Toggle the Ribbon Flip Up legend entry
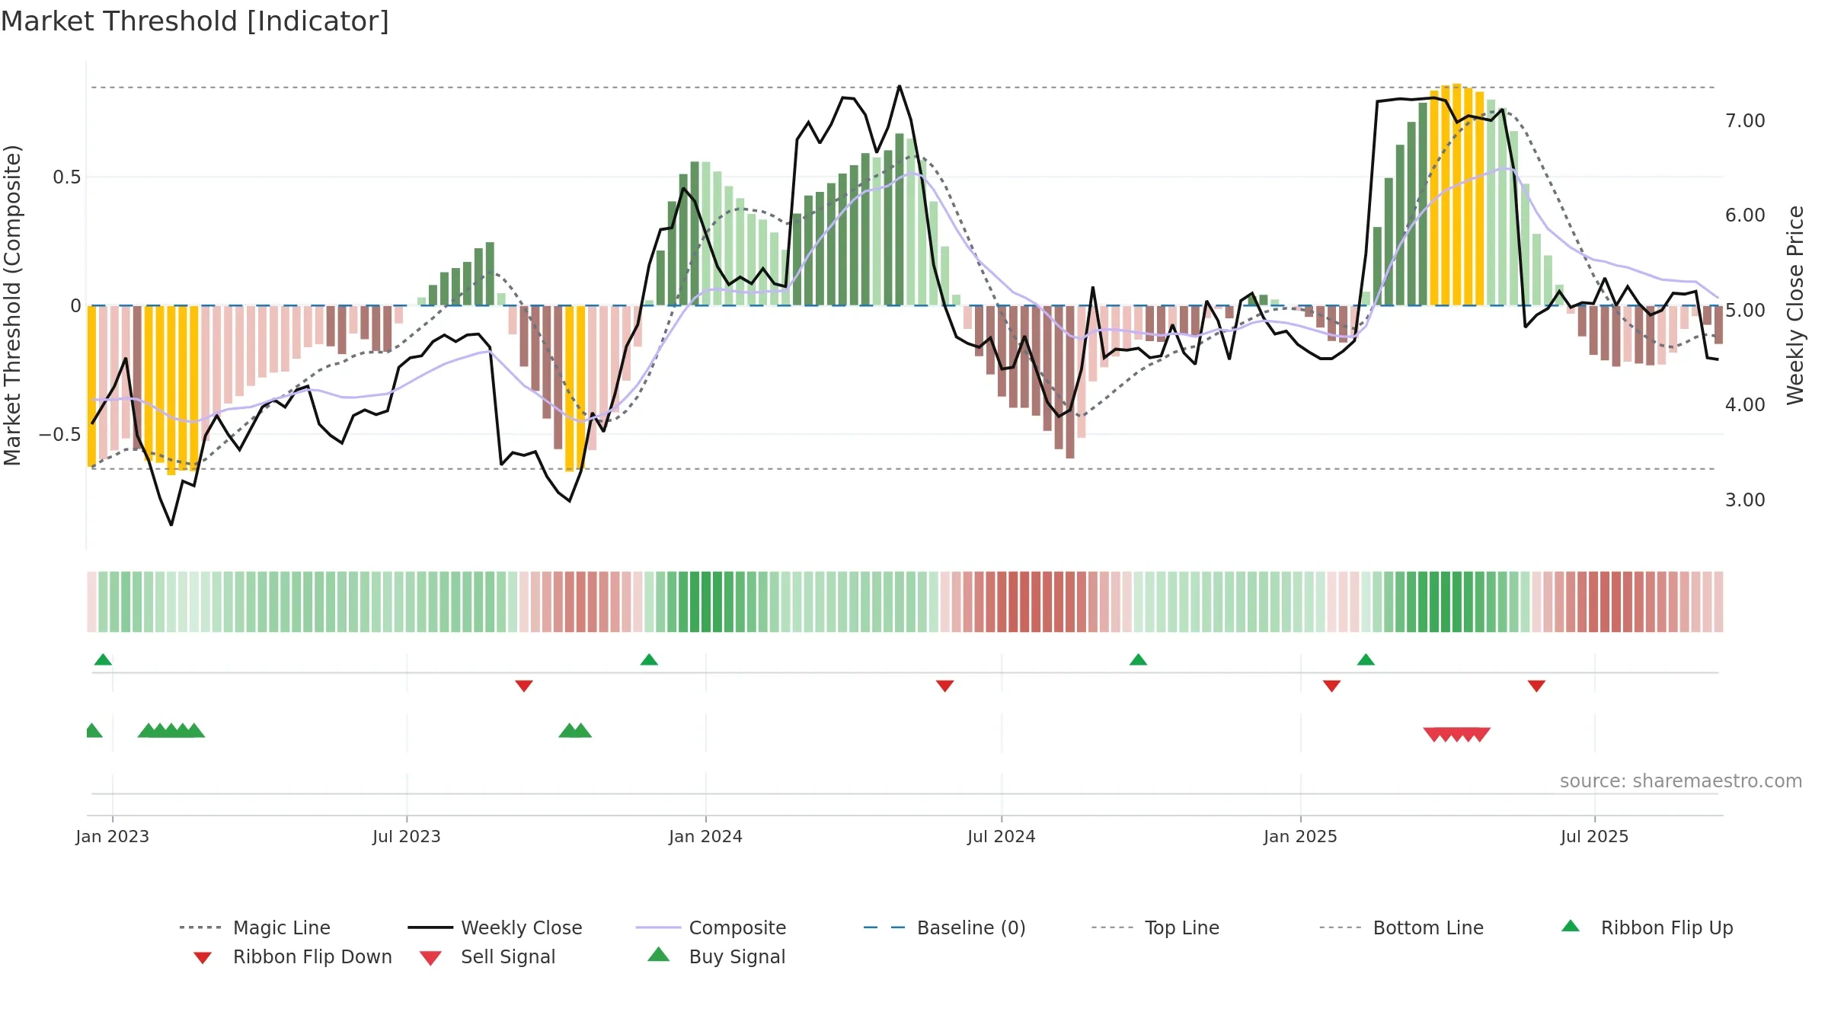Screen dimensions: 1828x1028 tap(1647, 927)
